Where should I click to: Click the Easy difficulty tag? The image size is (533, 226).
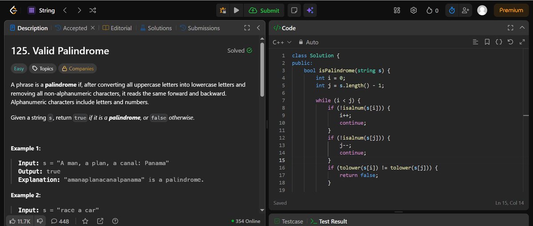coord(19,69)
